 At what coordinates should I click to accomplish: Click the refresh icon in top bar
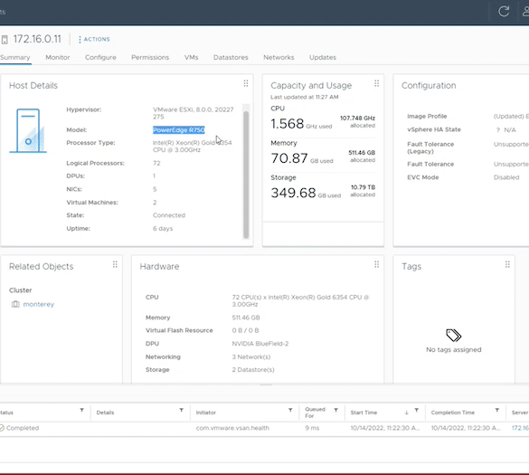tap(504, 12)
